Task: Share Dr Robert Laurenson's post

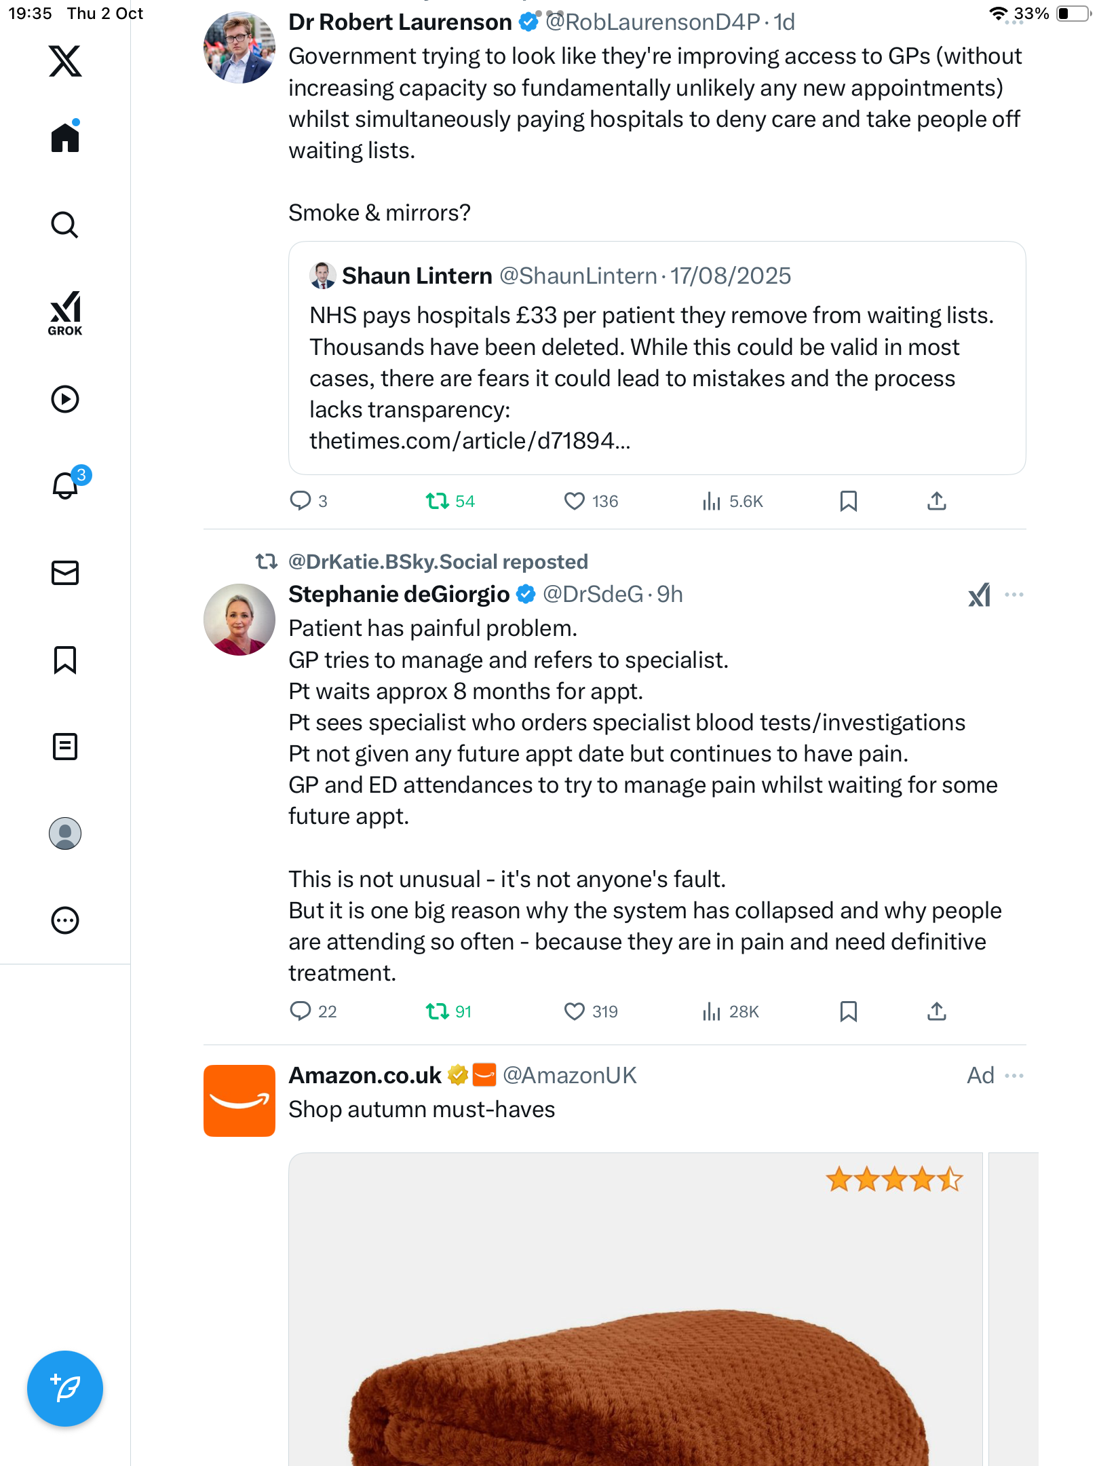Action: (936, 502)
